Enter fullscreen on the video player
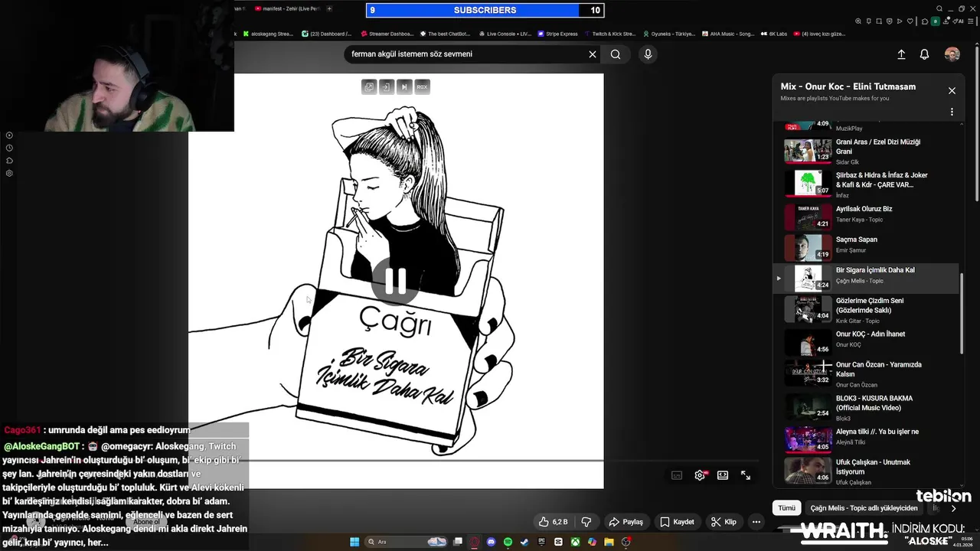 click(x=746, y=475)
